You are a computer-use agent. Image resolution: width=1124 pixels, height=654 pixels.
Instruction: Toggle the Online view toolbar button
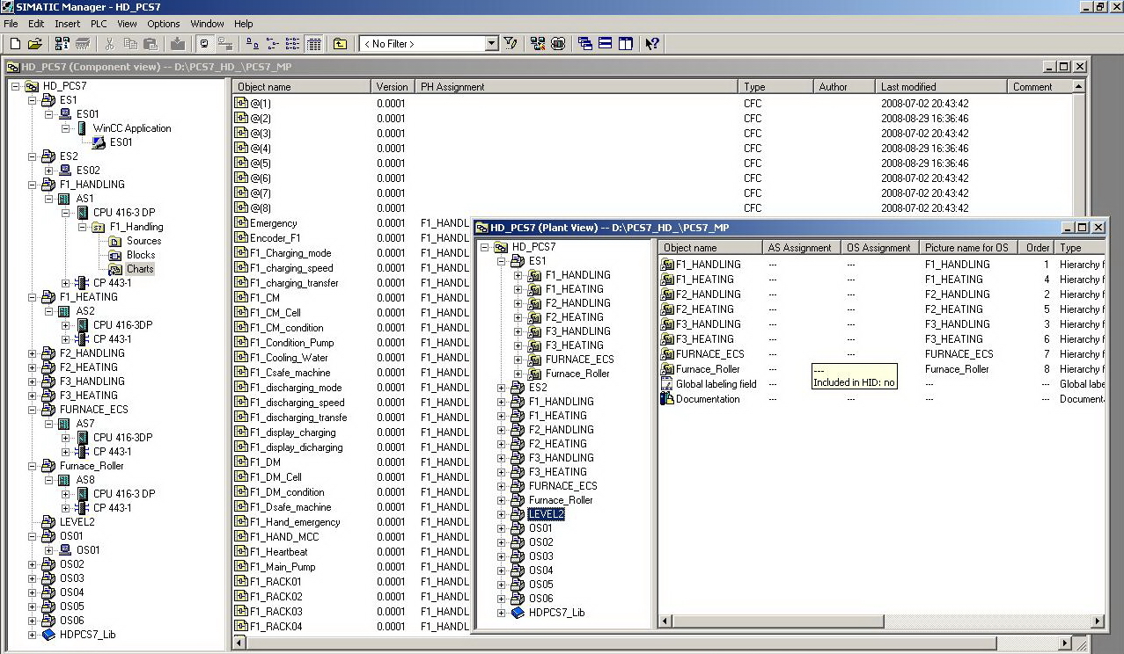[x=225, y=44]
